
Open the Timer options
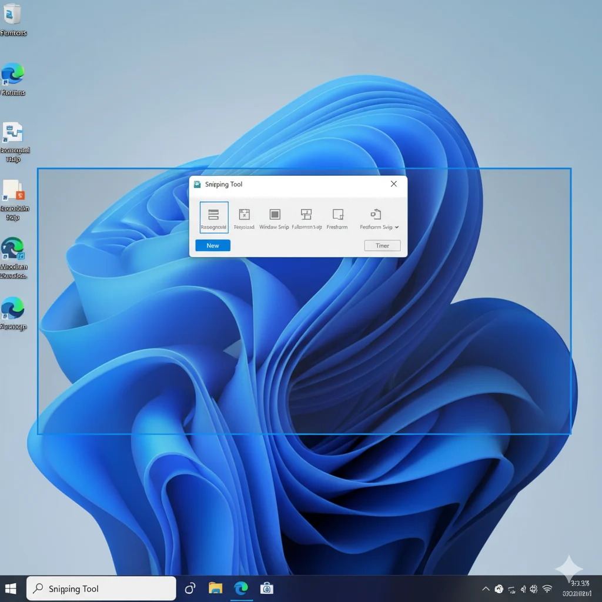pos(382,245)
